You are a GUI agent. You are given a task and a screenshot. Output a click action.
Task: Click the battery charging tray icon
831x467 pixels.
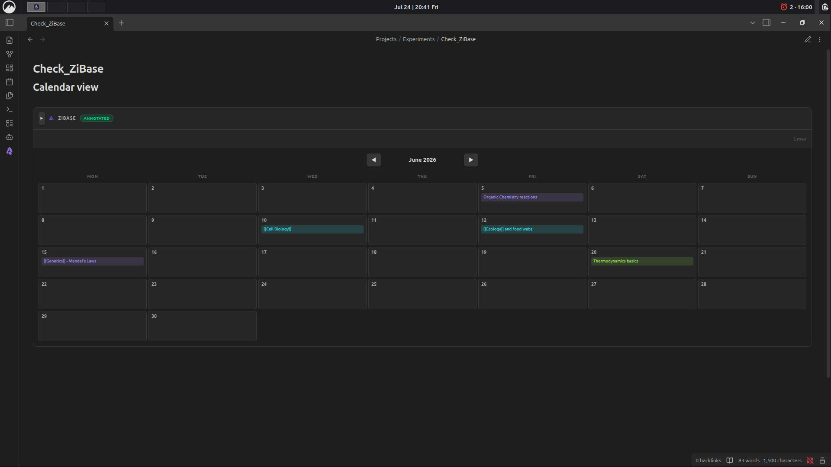[825, 7]
